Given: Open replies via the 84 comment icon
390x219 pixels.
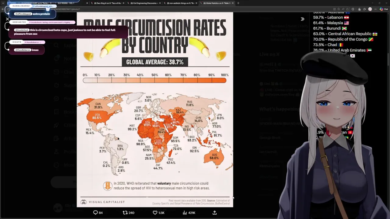Looking at the screenshot, I should pyautogui.click(x=98, y=213).
